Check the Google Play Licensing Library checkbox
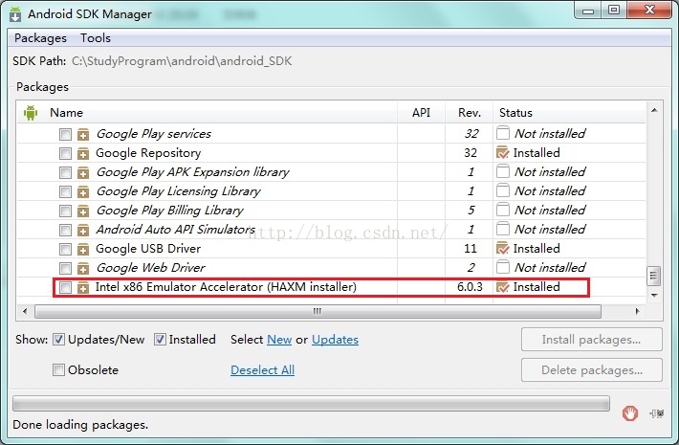 click(65, 191)
